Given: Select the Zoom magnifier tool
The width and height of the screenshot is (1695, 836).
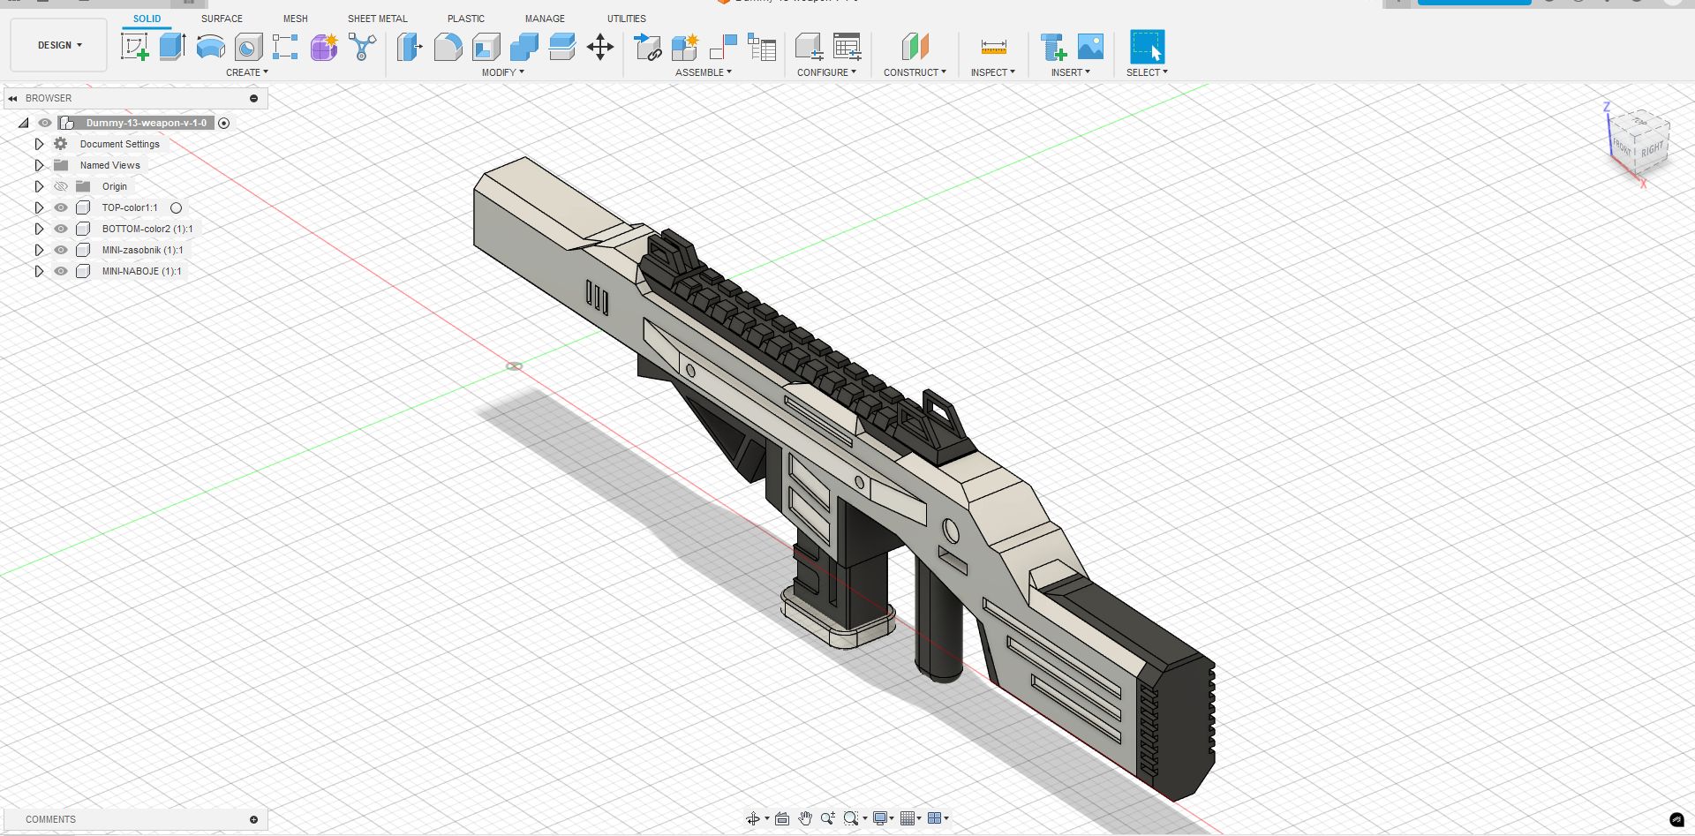Looking at the screenshot, I should pyautogui.click(x=827, y=818).
